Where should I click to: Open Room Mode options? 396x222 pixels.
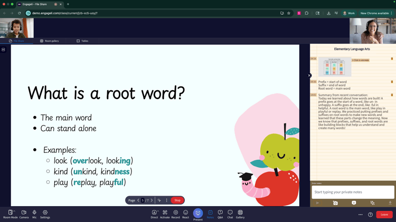point(10,213)
